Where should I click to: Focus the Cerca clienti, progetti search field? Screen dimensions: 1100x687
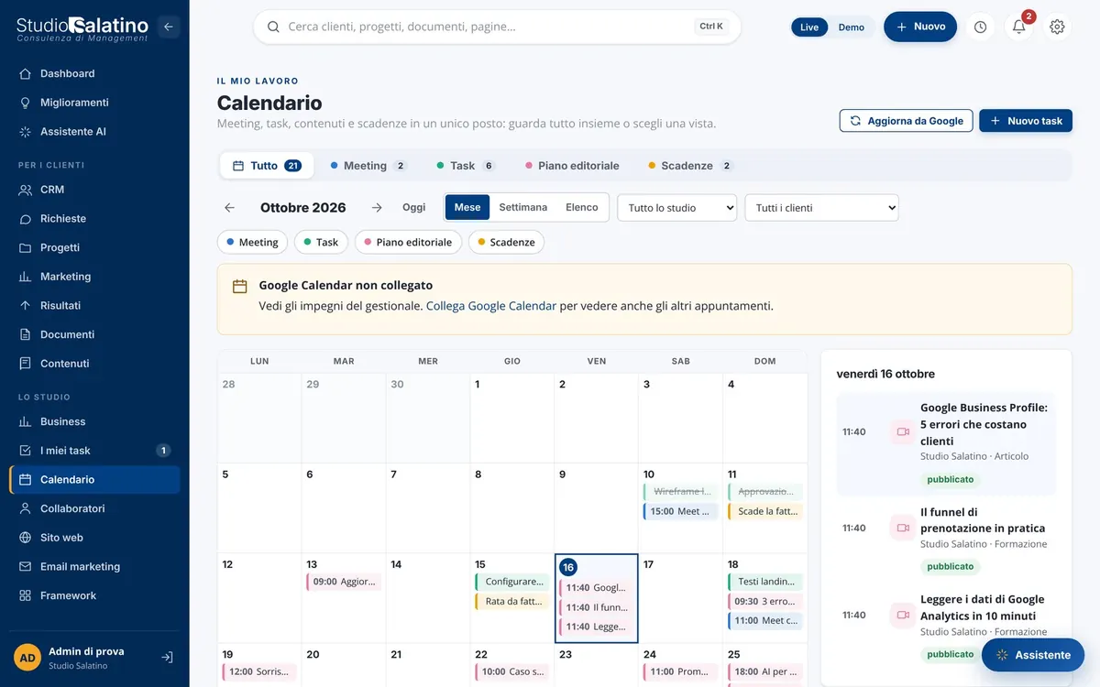pos(497,27)
